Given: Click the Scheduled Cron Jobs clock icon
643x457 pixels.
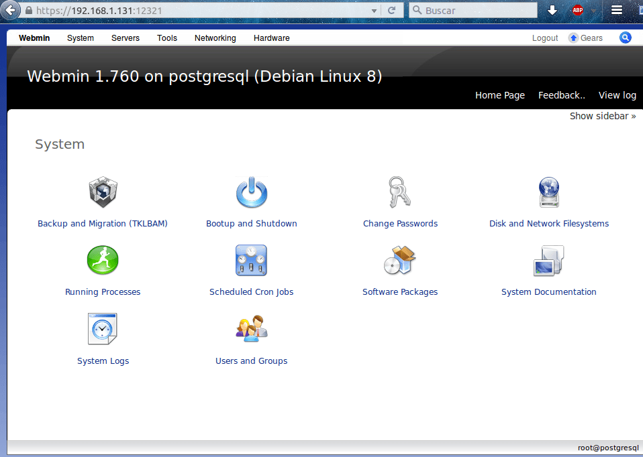Looking at the screenshot, I should 252,261.
